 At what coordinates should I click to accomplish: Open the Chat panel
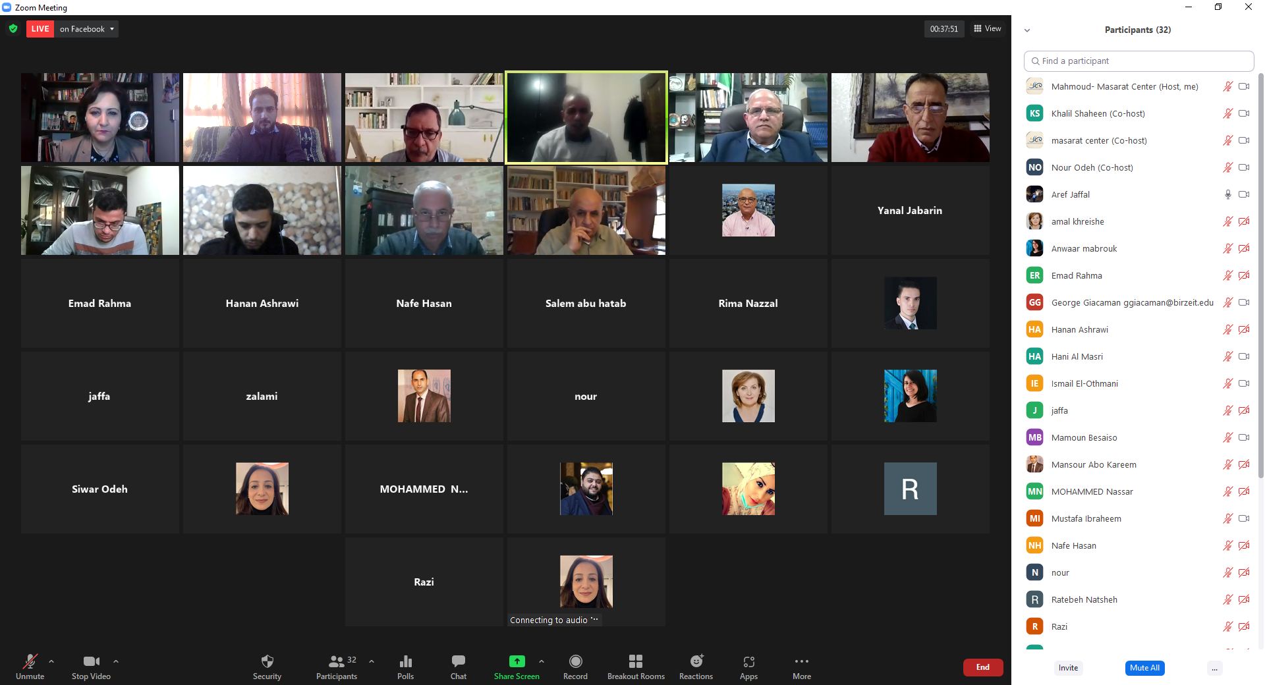click(459, 667)
